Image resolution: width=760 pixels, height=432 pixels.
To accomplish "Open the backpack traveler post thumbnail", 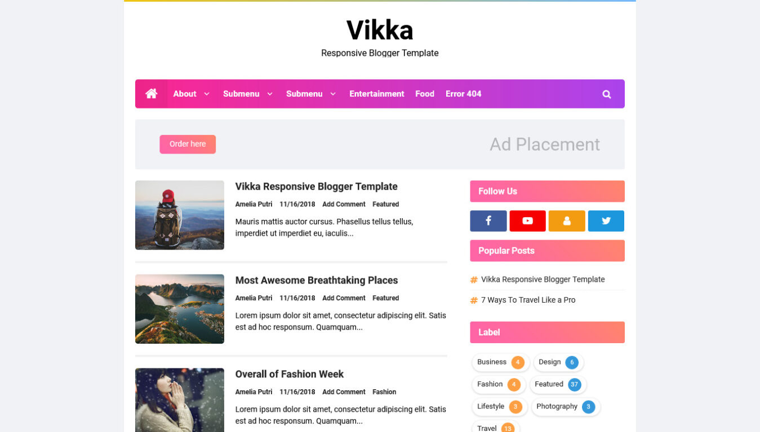I will click(180, 215).
